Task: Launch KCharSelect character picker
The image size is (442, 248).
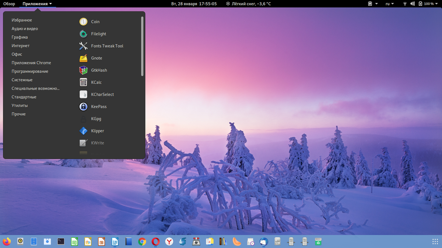Action: [x=84, y=94]
